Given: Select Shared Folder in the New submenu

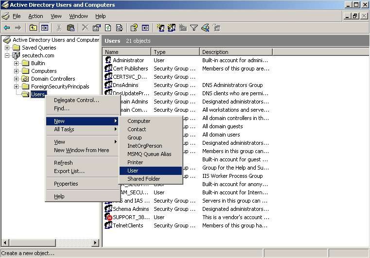Looking at the screenshot, I should (x=151, y=179).
